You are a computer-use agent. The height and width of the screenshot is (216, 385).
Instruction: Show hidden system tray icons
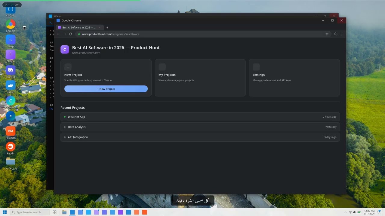tap(345, 212)
